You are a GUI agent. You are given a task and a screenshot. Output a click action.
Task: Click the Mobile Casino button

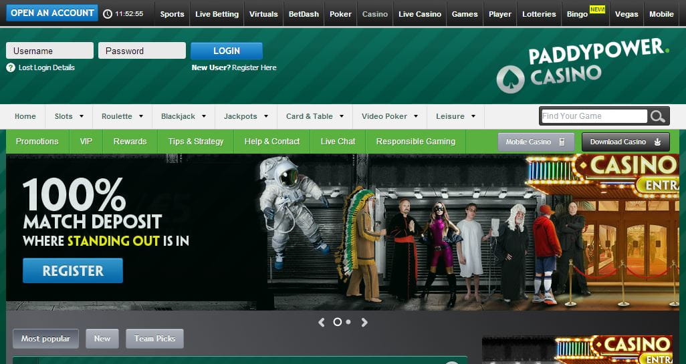point(536,142)
